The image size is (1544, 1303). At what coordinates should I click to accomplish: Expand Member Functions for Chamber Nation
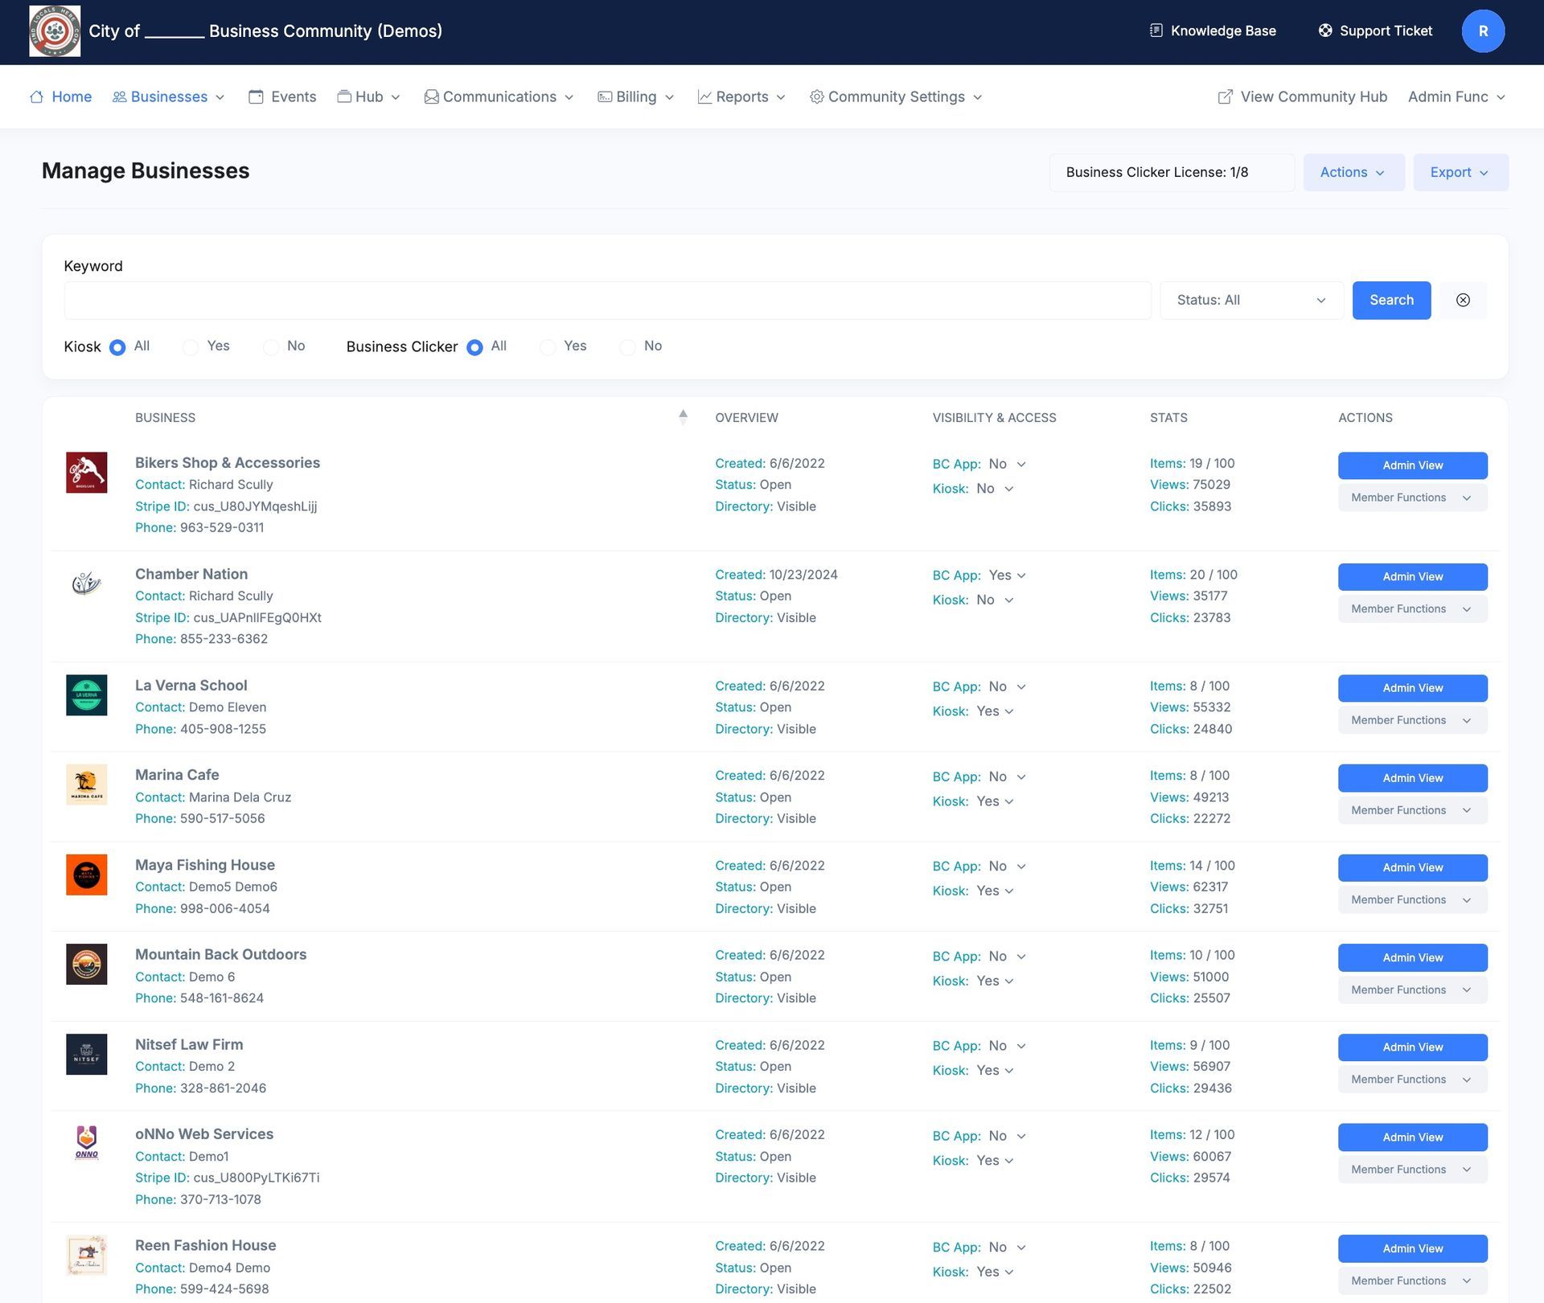tap(1411, 609)
